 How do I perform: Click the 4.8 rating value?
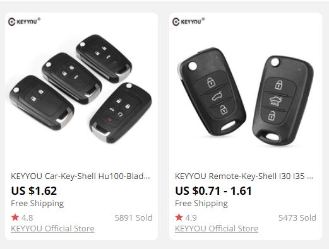coord(27,217)
